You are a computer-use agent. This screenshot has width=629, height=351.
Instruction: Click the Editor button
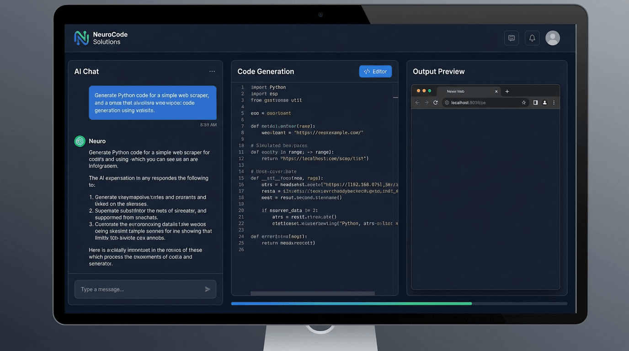375,71
